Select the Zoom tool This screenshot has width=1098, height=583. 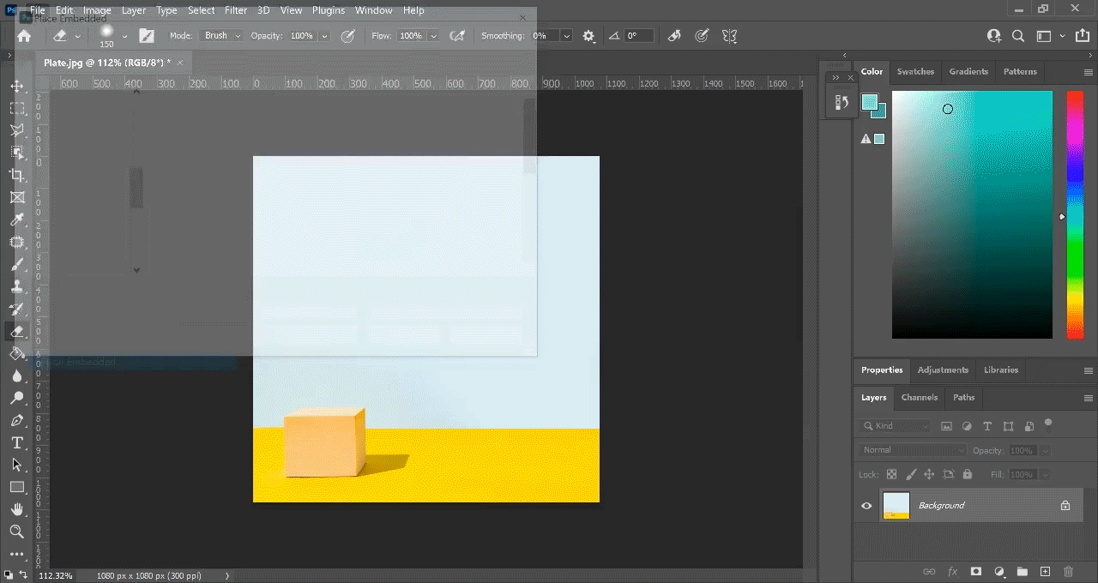[x=17, y=532]
